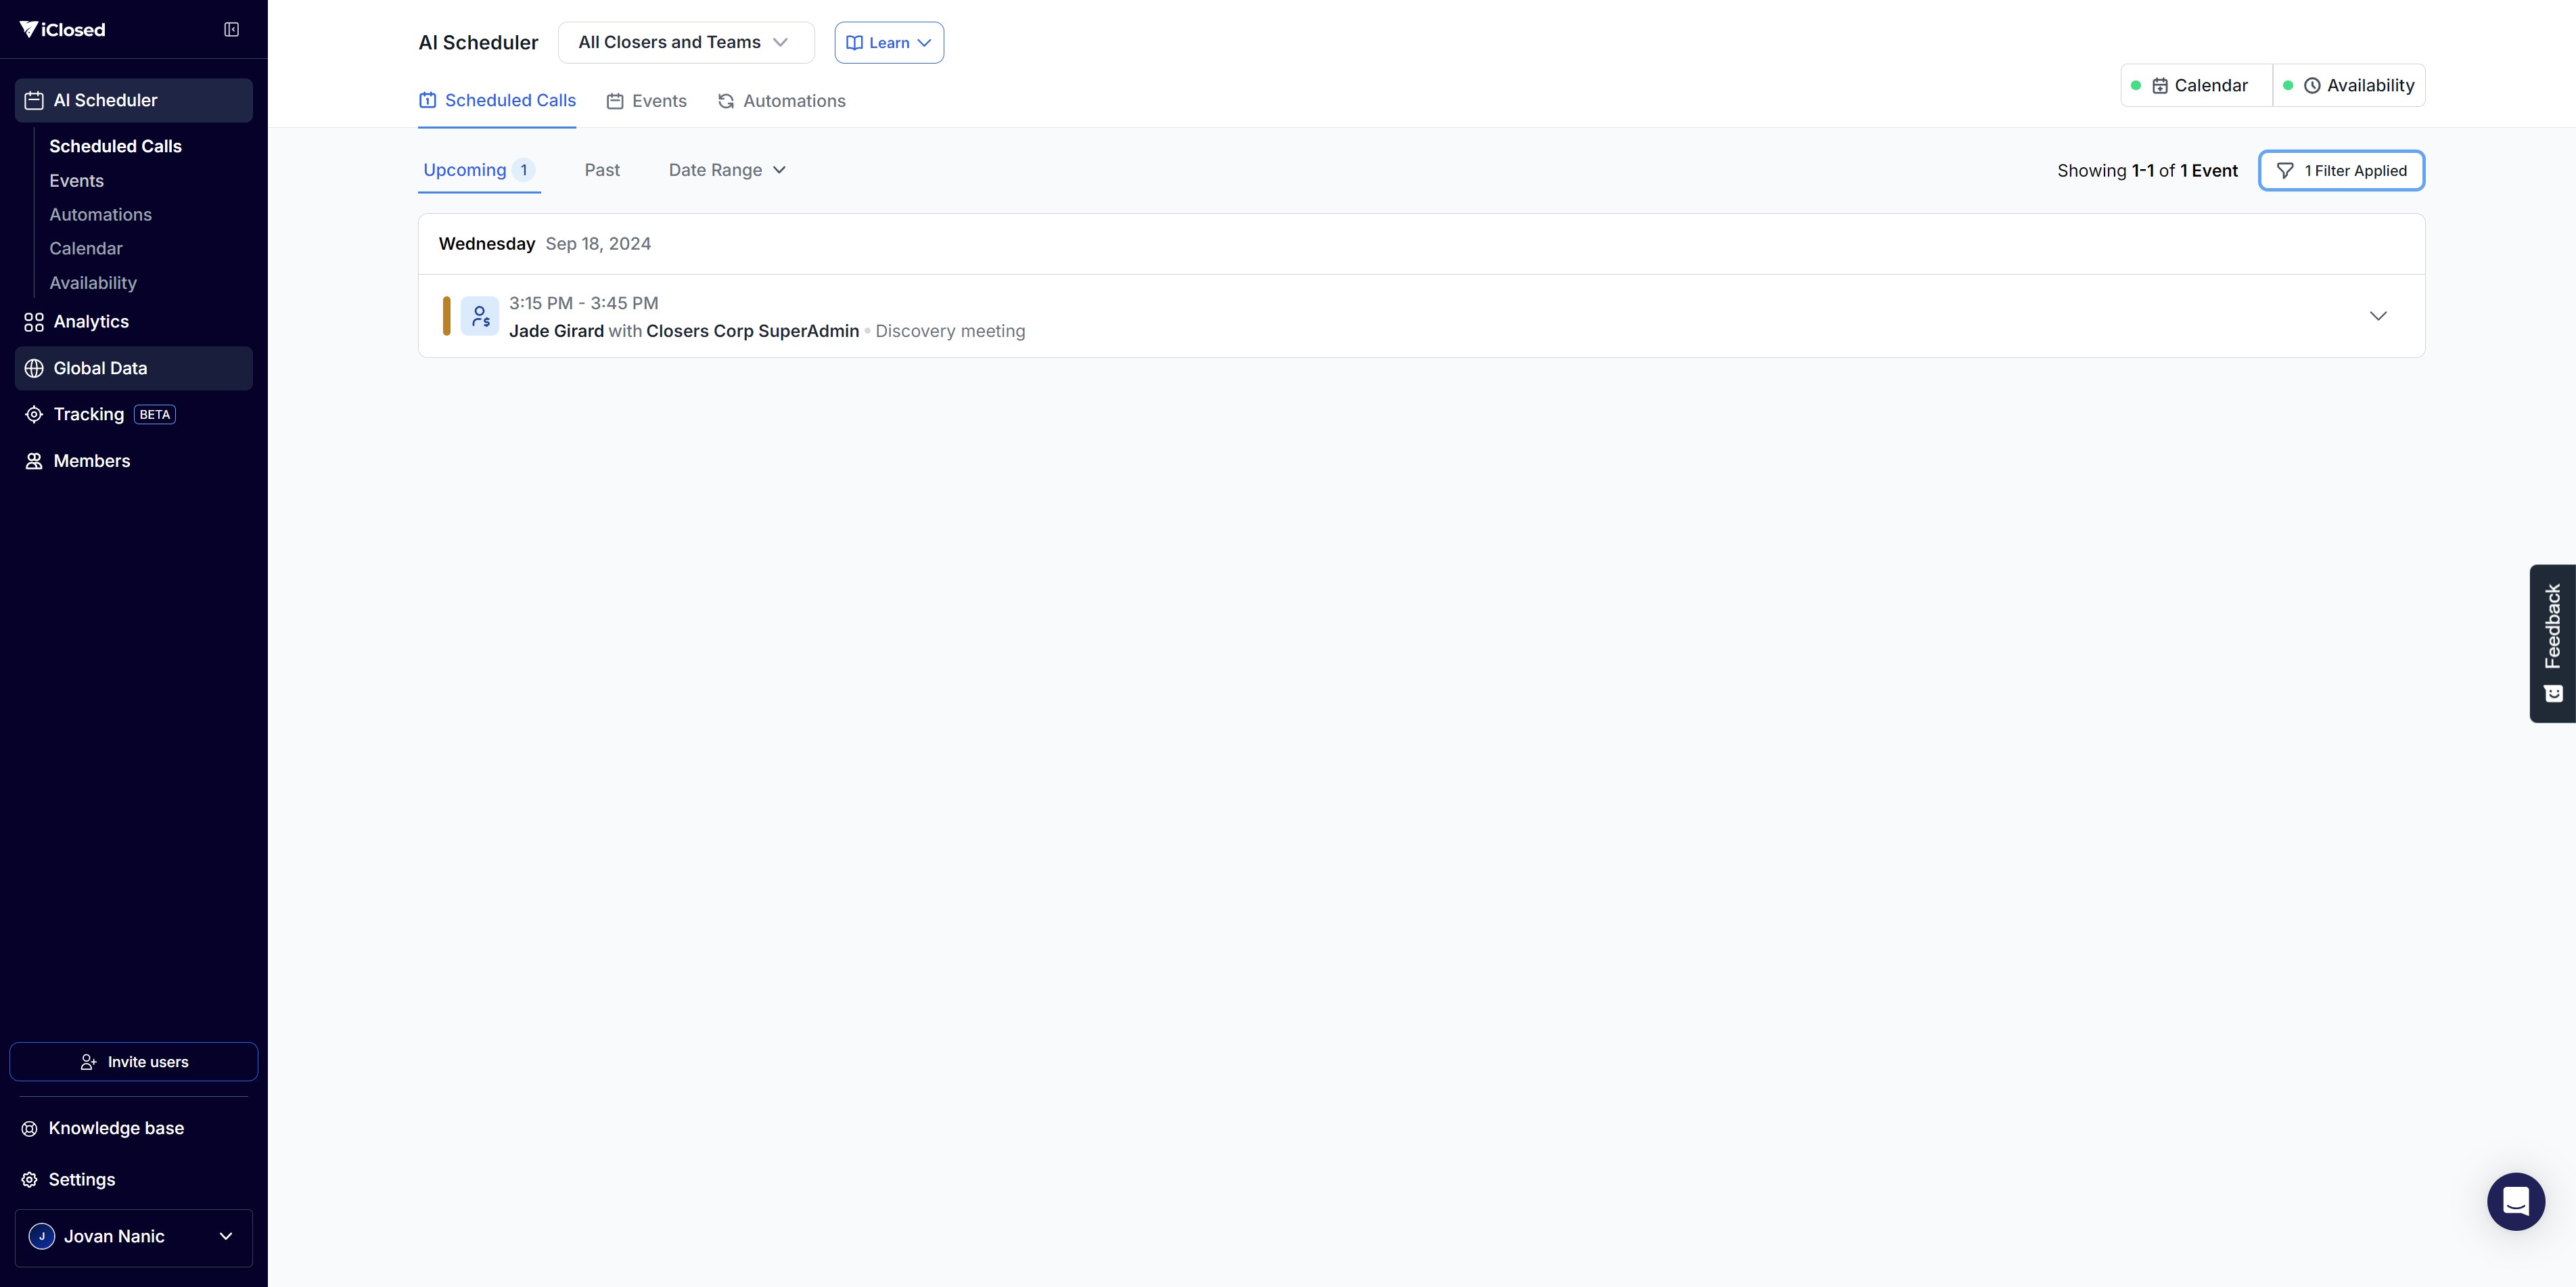The width and height of the screenshot is (2576, 1287).
Task: Click the lead avatar icon for Jade Girard
Action: point(480,316)
